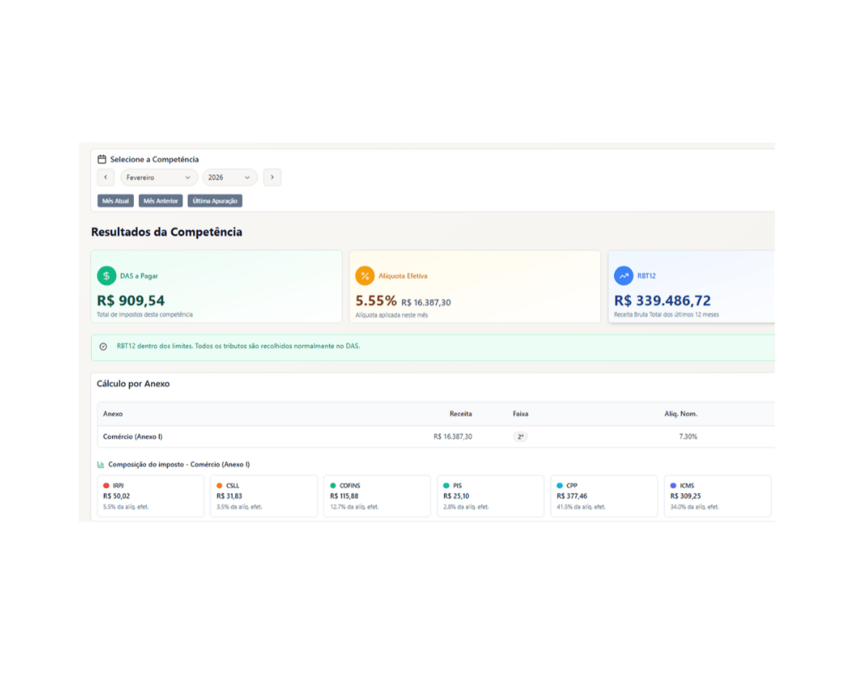Click the Anexo column header
Viewport: 868px width, 694px height.
(113, 414)
